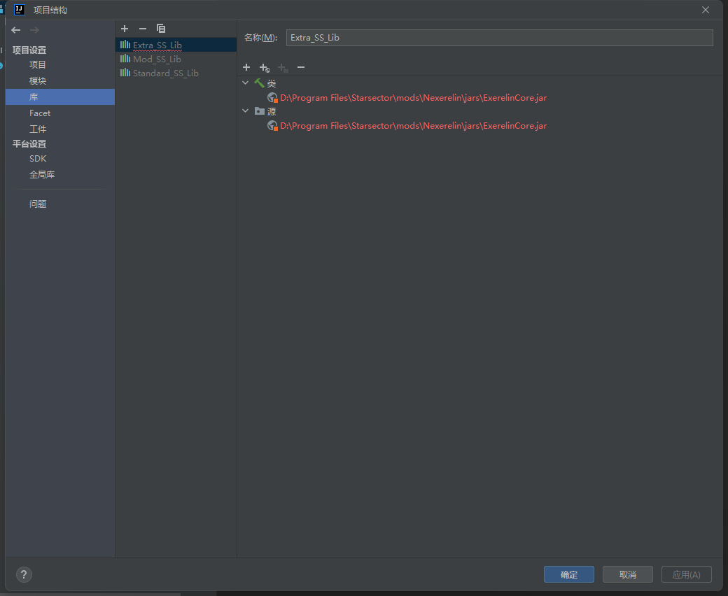The width and height of the screenshot is (728, 596).
Task: Click the add root plus icon
Action: [246, 67]
